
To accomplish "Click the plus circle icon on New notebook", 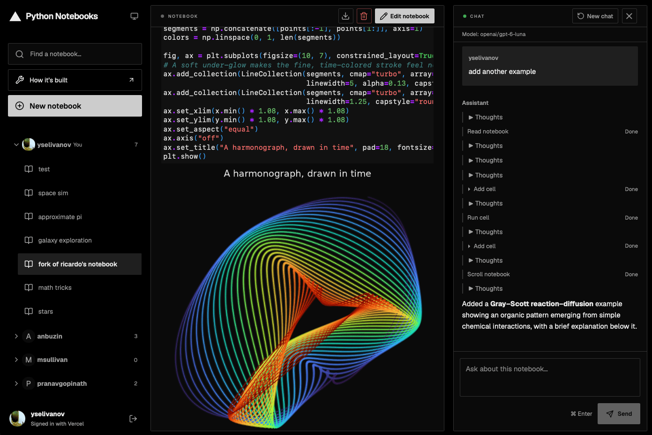I will (20, 106).
